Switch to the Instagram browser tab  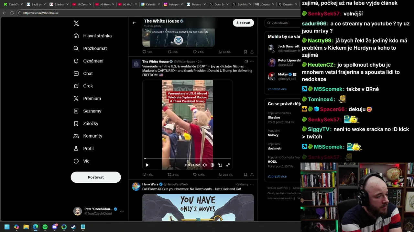[x=171, y=5]
